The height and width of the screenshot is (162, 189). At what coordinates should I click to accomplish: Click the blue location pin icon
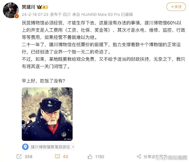[x=25, y=147]
